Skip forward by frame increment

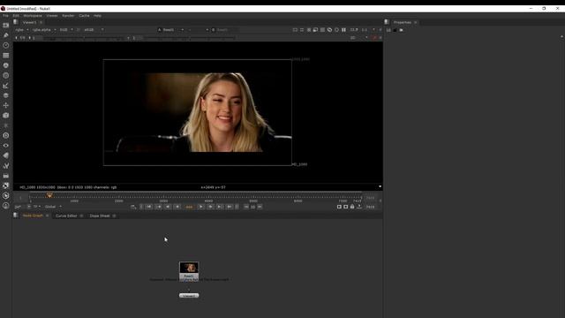260,207
